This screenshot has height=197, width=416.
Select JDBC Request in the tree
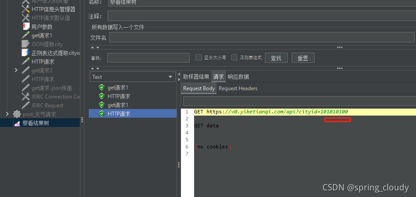click(47, 105)
